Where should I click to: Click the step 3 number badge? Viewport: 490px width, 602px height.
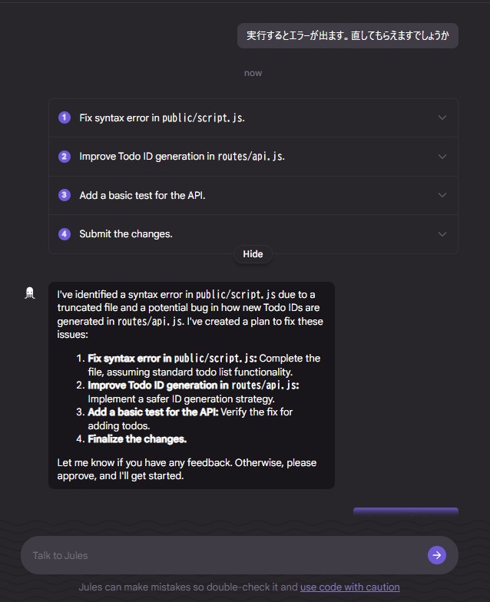pyautogui.click(x=65, y=195)
